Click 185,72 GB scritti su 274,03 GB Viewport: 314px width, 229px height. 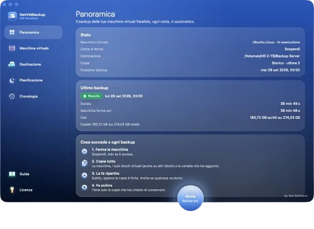click(275, 118)
